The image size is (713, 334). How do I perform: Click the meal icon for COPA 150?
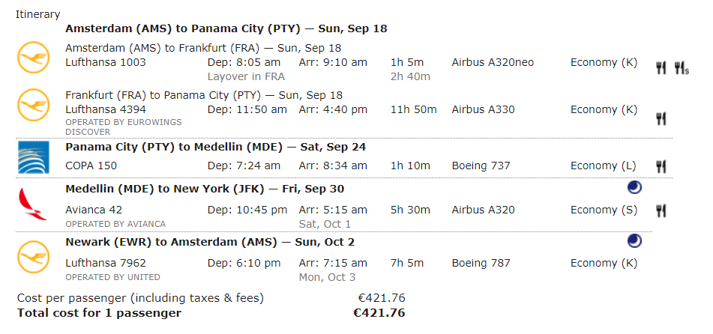point(661,167)
